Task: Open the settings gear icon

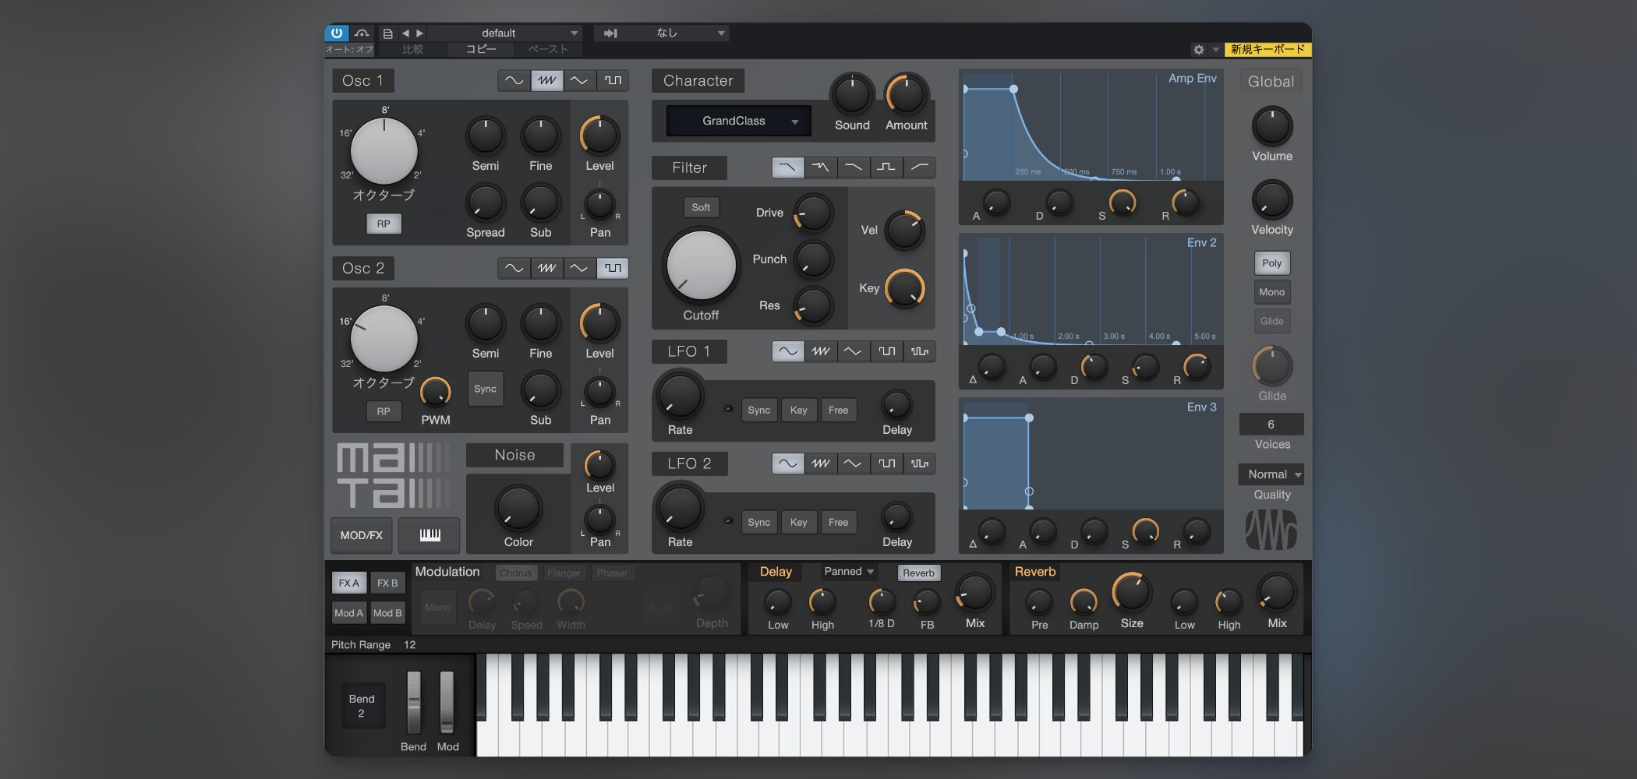Action: 1198,50
